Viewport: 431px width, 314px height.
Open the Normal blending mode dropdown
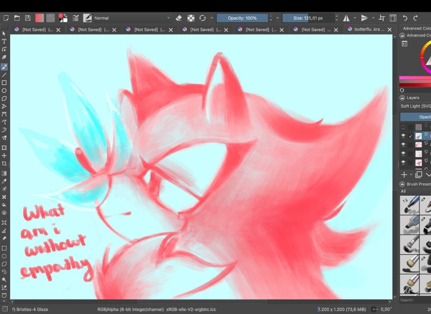click(x=132, y=18)
